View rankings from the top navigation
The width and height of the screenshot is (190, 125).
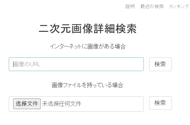coord(179,7)
